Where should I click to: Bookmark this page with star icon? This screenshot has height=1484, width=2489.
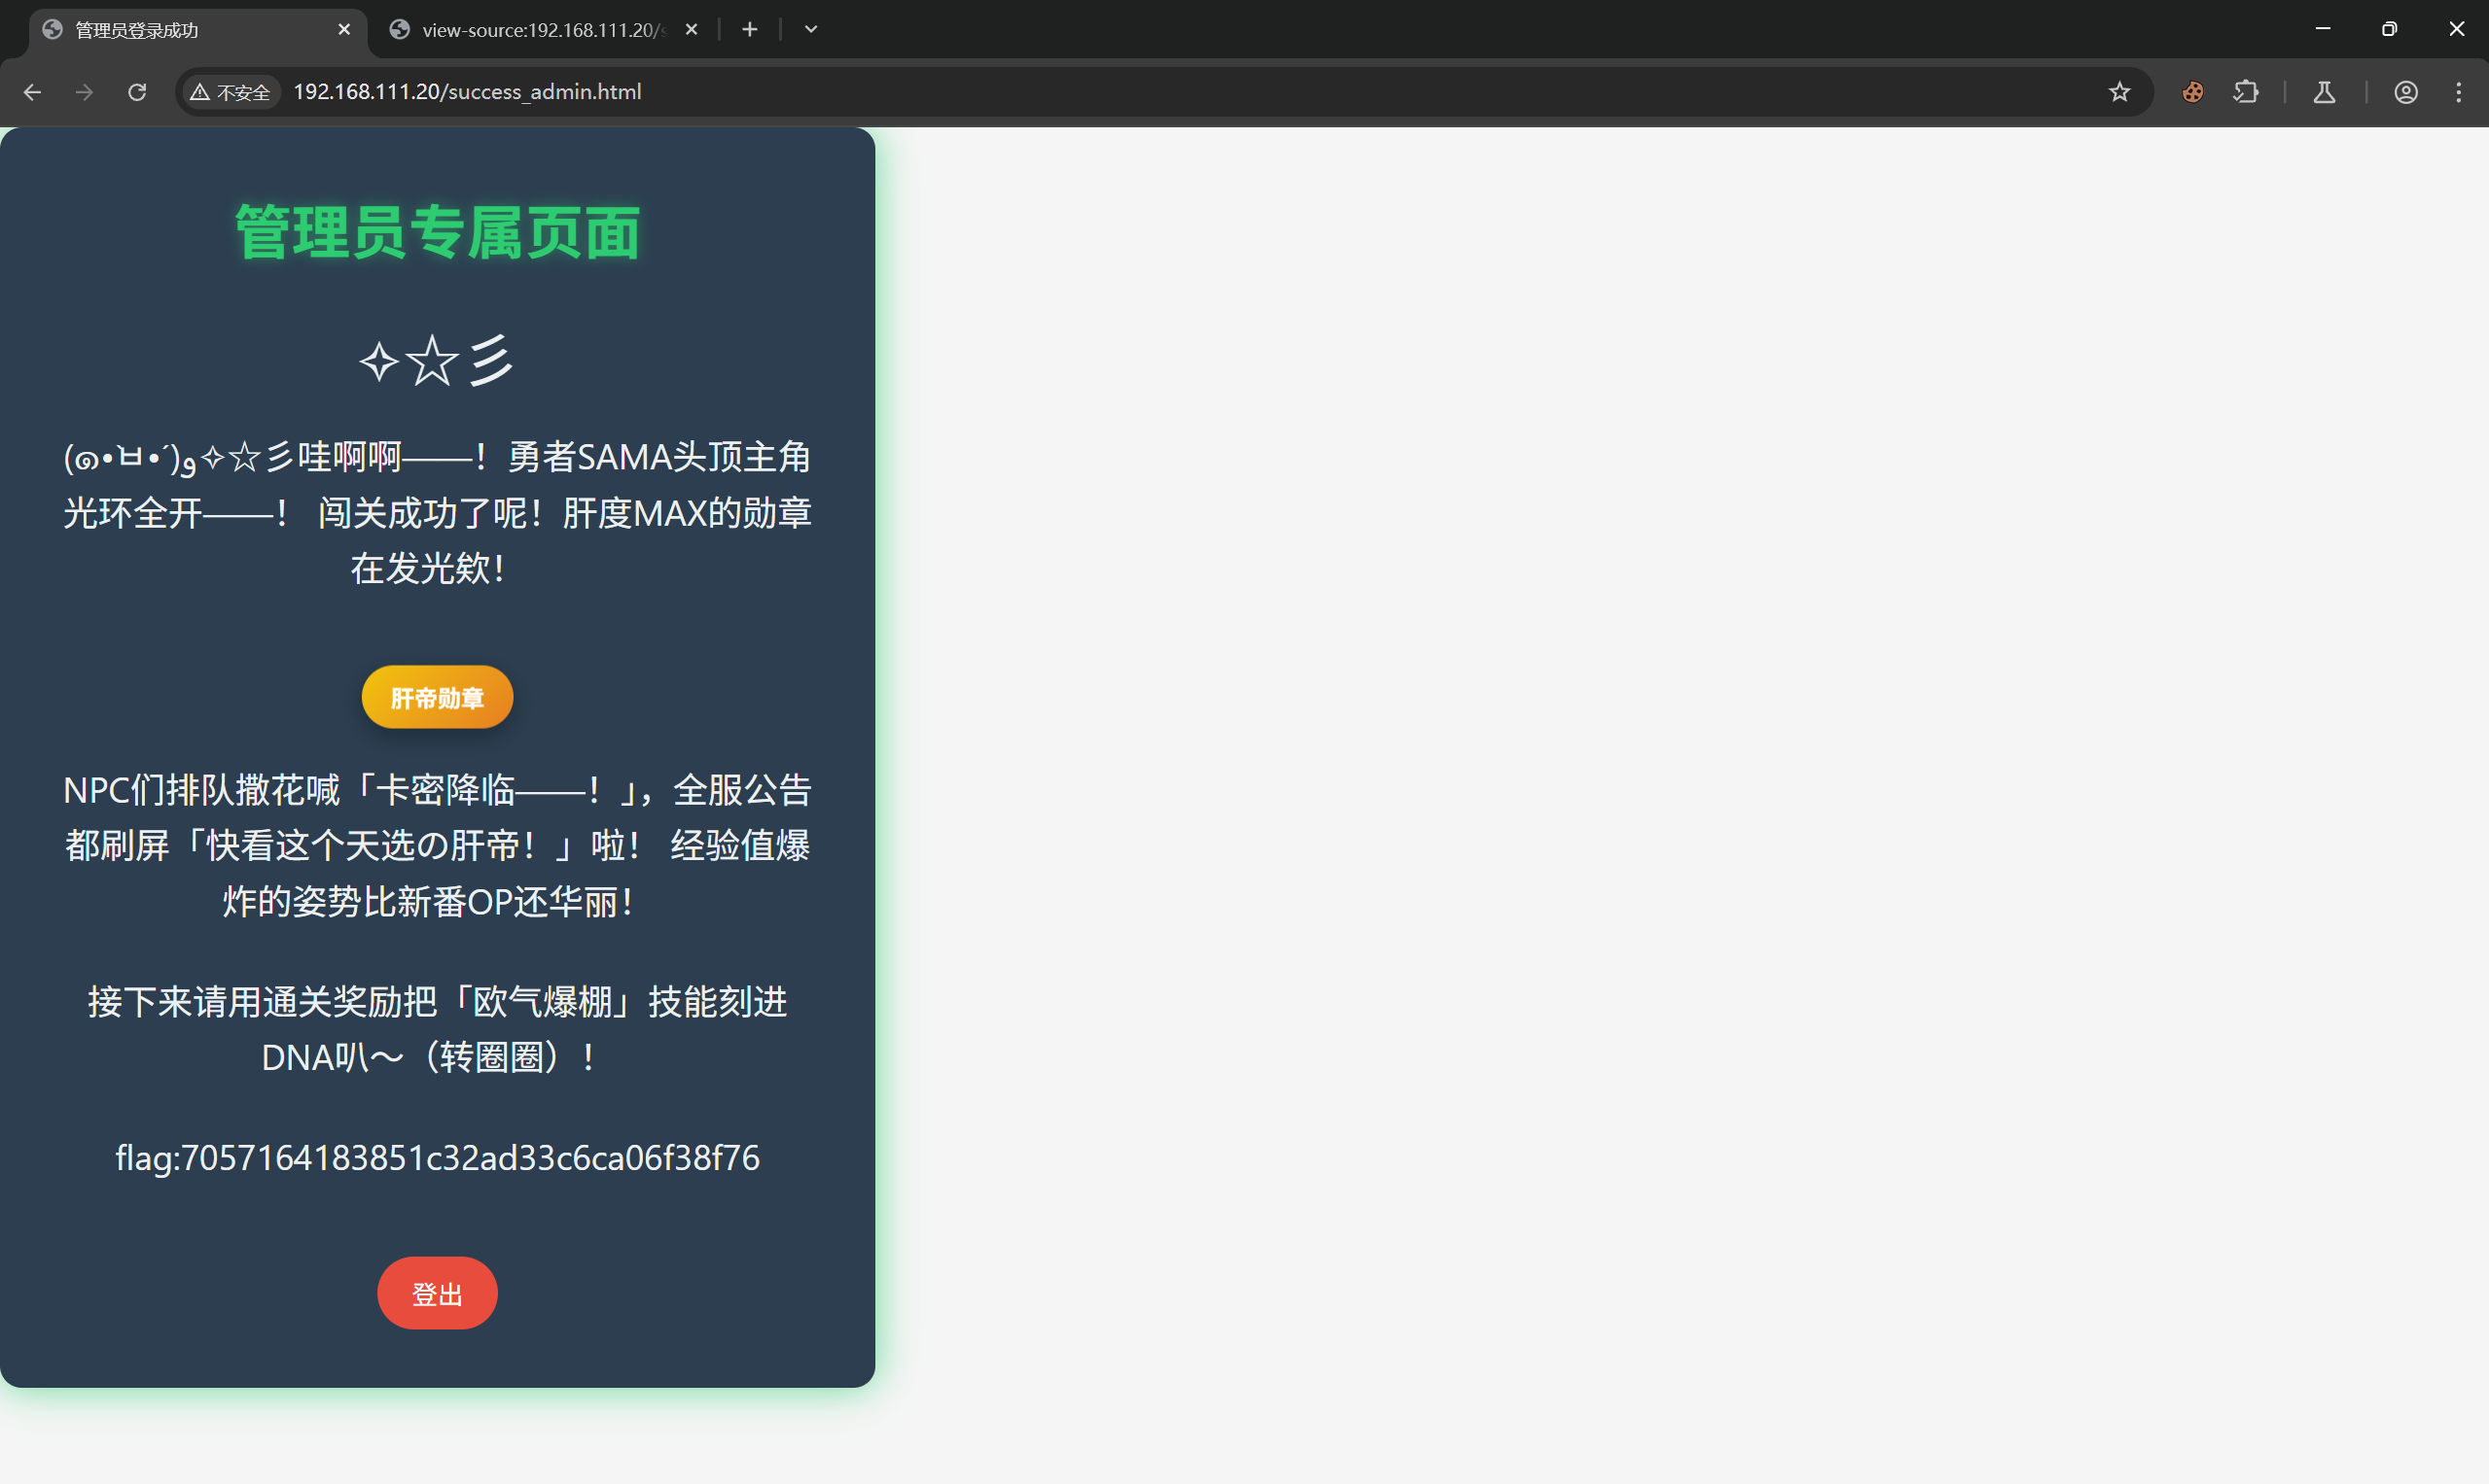pyautogui.click(x=2118, y=92)
